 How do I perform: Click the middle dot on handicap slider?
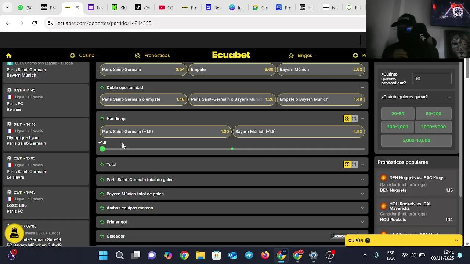pos(232,149)
